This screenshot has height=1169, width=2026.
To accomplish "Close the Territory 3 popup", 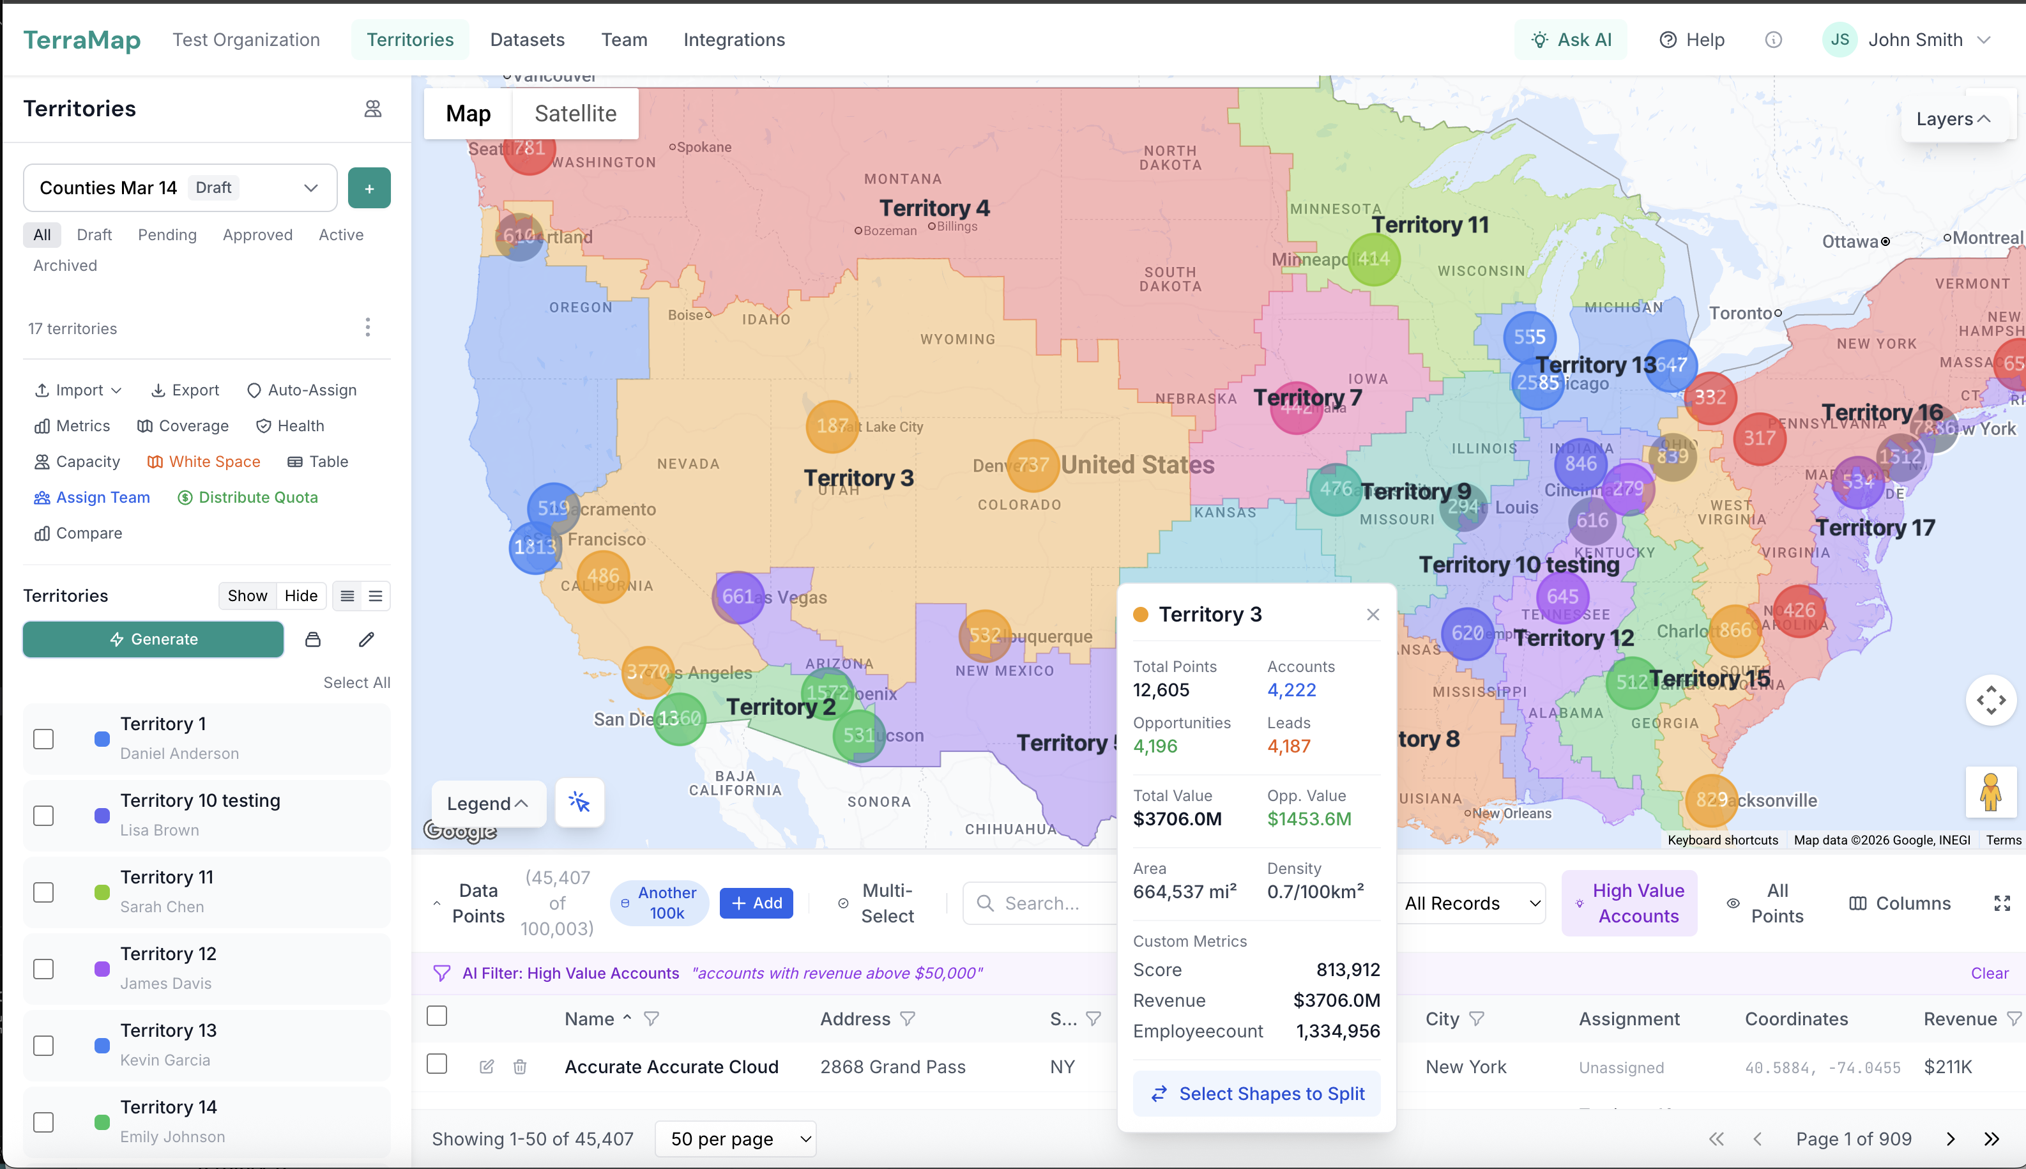I will click(1373, 615).
